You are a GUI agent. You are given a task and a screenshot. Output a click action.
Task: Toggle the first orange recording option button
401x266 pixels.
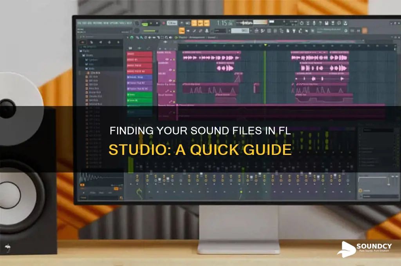click(194, 23)
